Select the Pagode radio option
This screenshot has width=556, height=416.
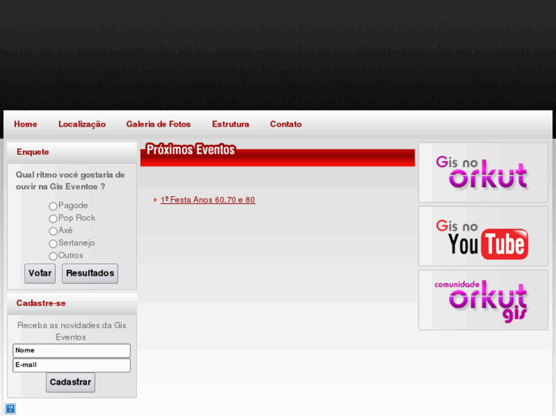[x=53, y=206]
